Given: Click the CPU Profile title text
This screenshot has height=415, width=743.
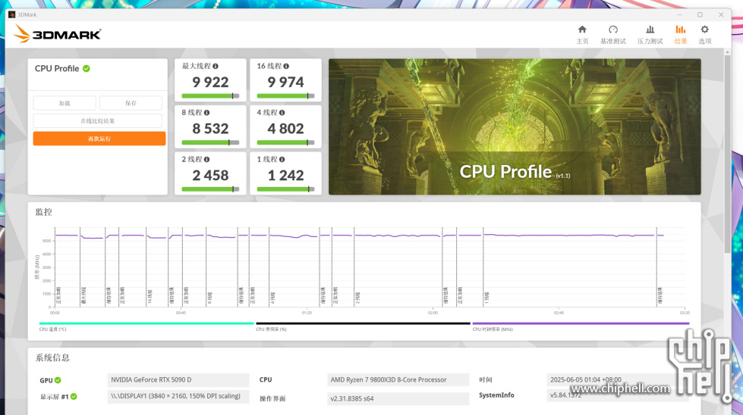Looking at the screenshot, I should point(57,69).
